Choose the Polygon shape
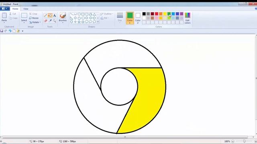 90,14
